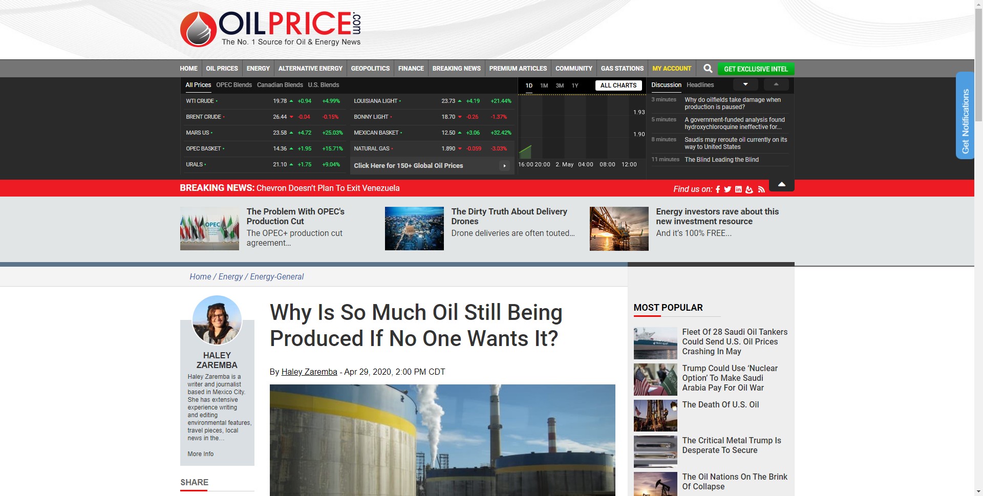The image size is (983, 496).
Task: Select the 3M chart range
Action: click(x=560, y=86)
